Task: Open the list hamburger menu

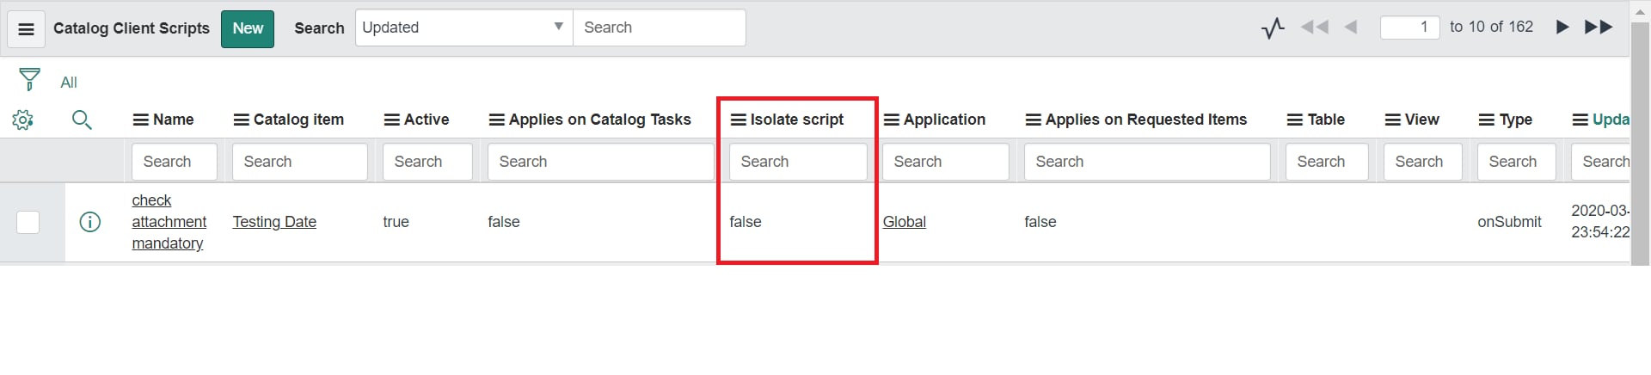Action: (x=27, y=29)
